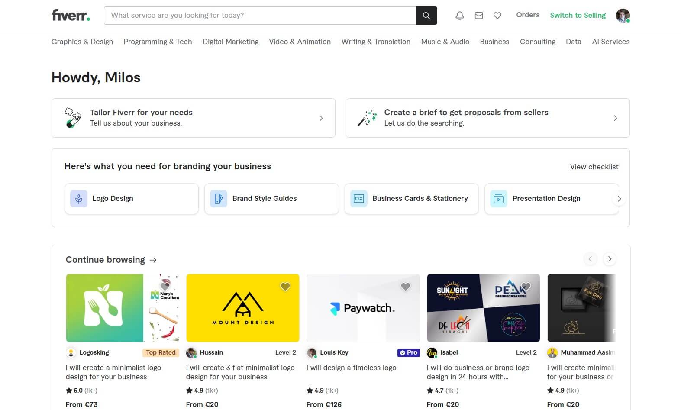The width and height of the screenshot is (681, 410).
Task: Open saved lists heart icon
Action: click(x=497, y=16)
